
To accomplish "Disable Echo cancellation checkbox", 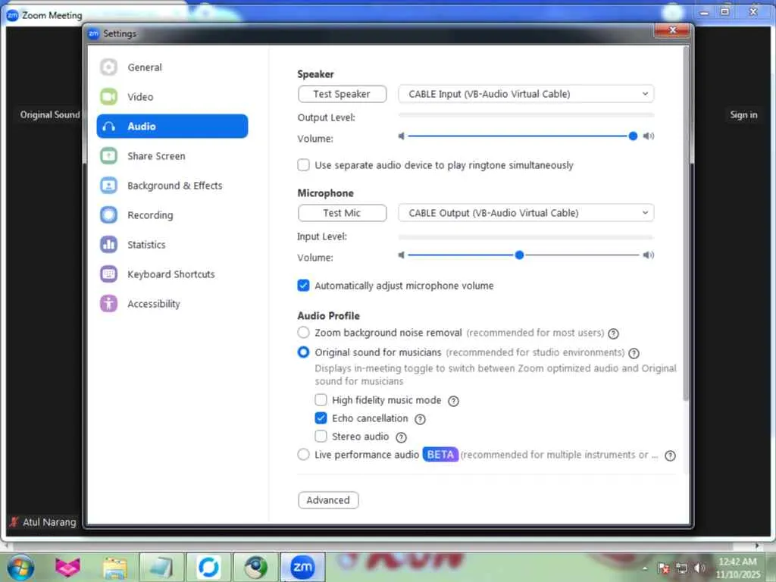I will point(321,418).
